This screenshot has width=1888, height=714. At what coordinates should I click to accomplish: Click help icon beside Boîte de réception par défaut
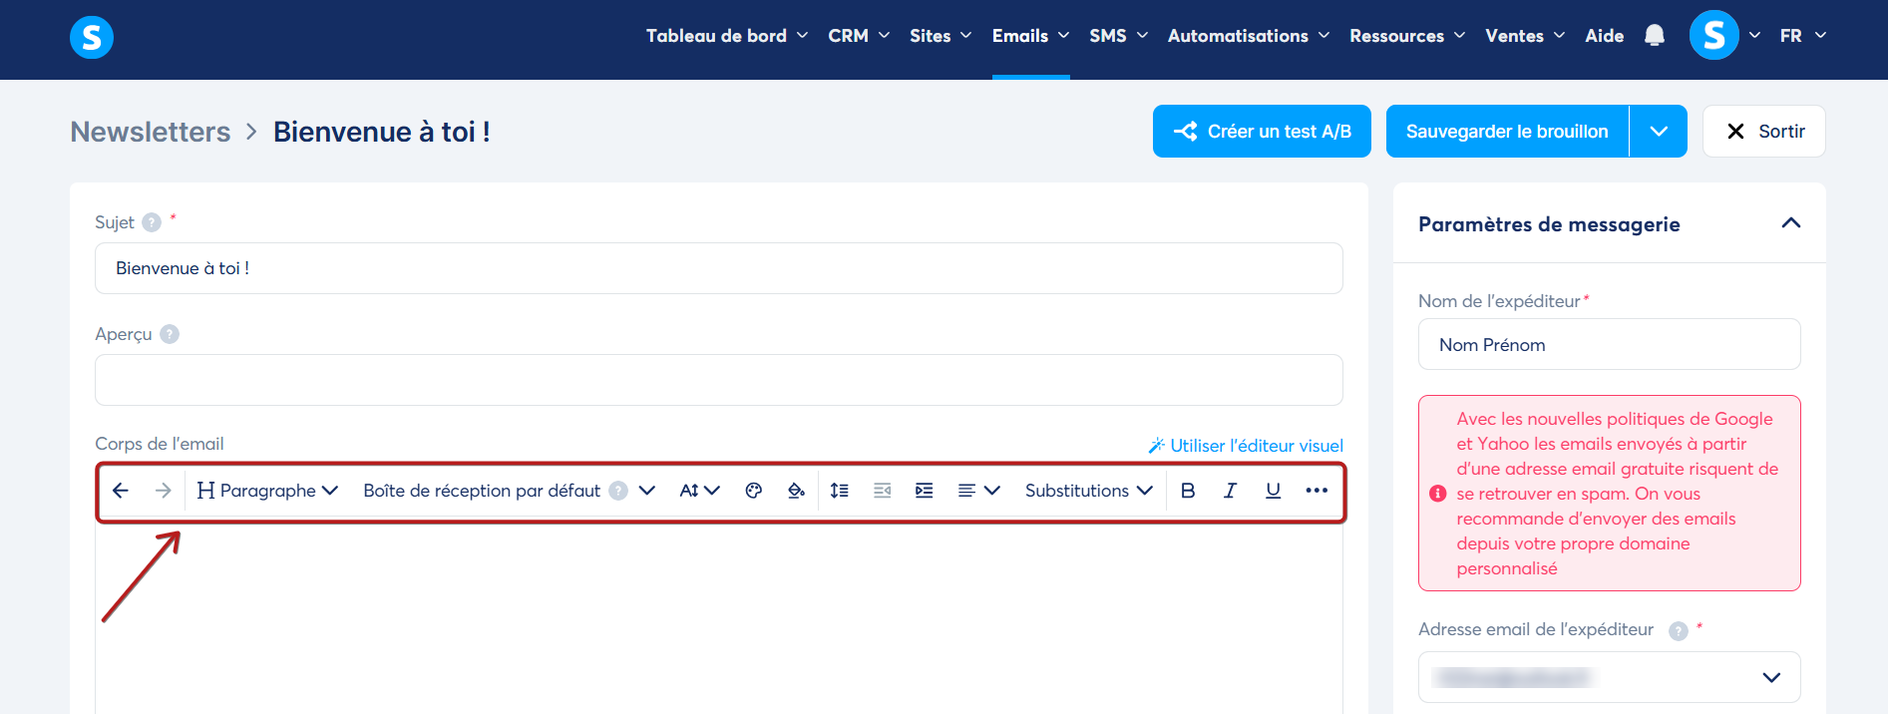(x=618, y=491)
